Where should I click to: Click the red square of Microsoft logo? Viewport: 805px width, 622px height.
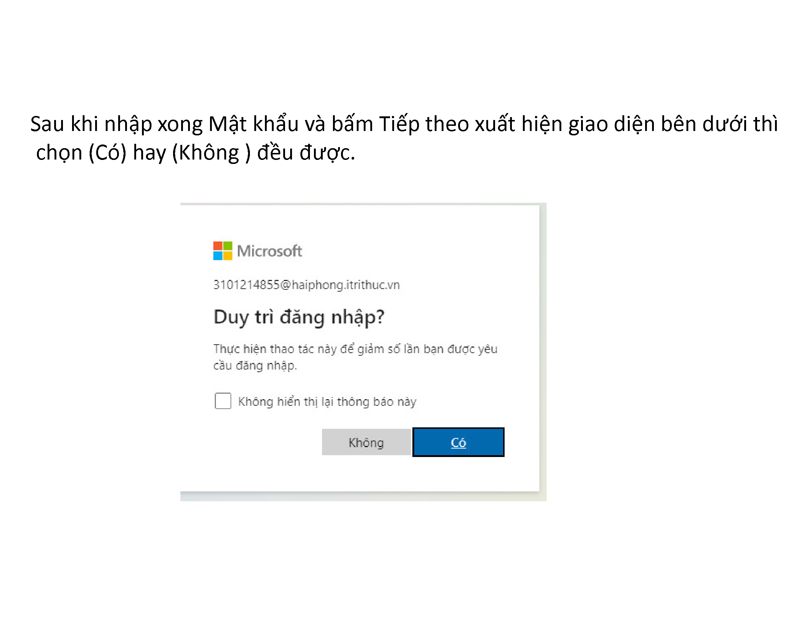pyautogui.click(x=218, y=246)
